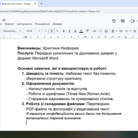Click italic line Я гарантую конфіденційність
Viewport: 138px width, 138px height.
[74, 114]
